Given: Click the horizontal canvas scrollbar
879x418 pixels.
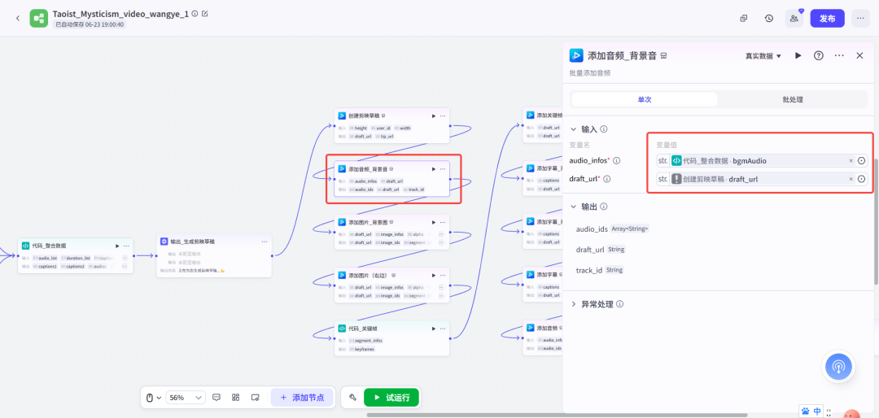Looking at the screenshot, I should click(558, 416).
